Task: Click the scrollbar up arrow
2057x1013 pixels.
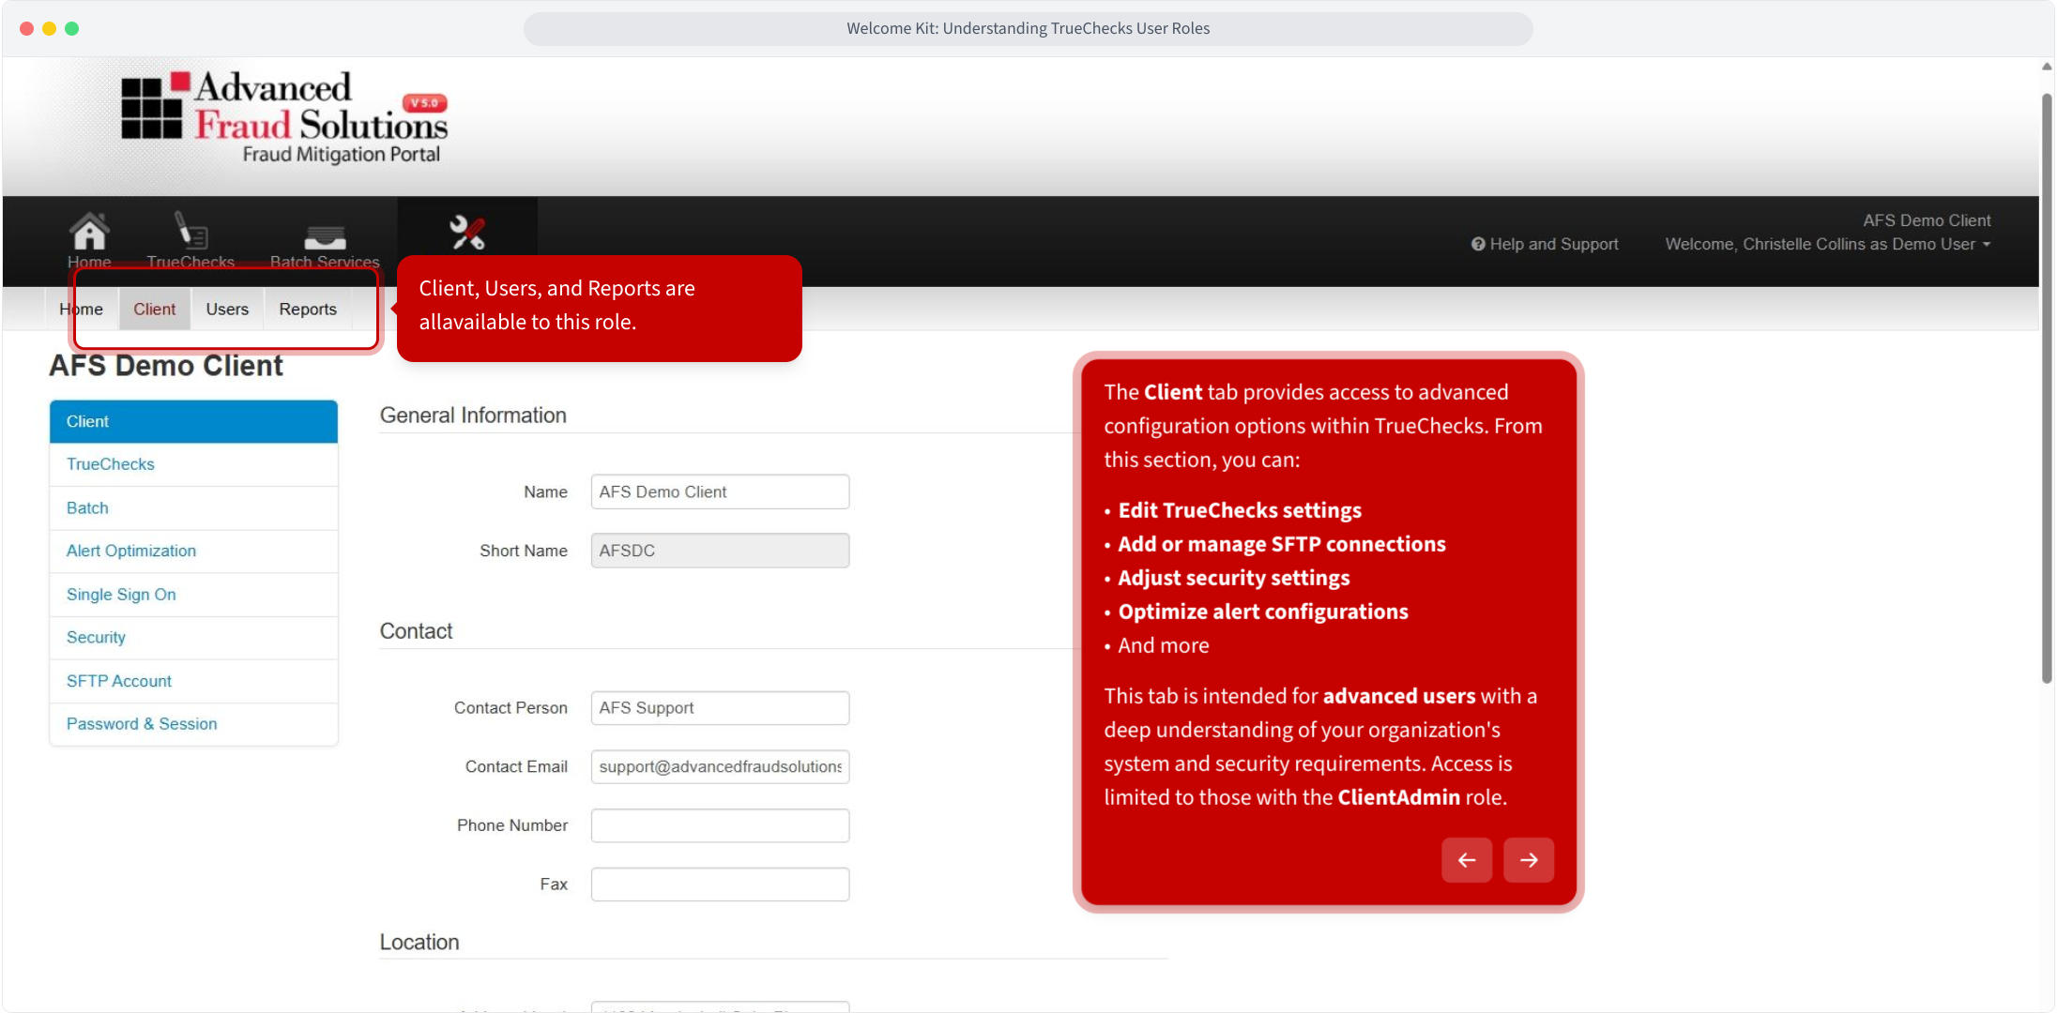Action: [x=2047, y=67]
